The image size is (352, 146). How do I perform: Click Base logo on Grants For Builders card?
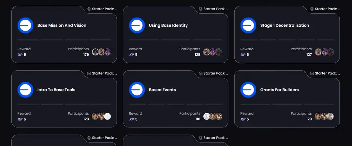[248, 90]
